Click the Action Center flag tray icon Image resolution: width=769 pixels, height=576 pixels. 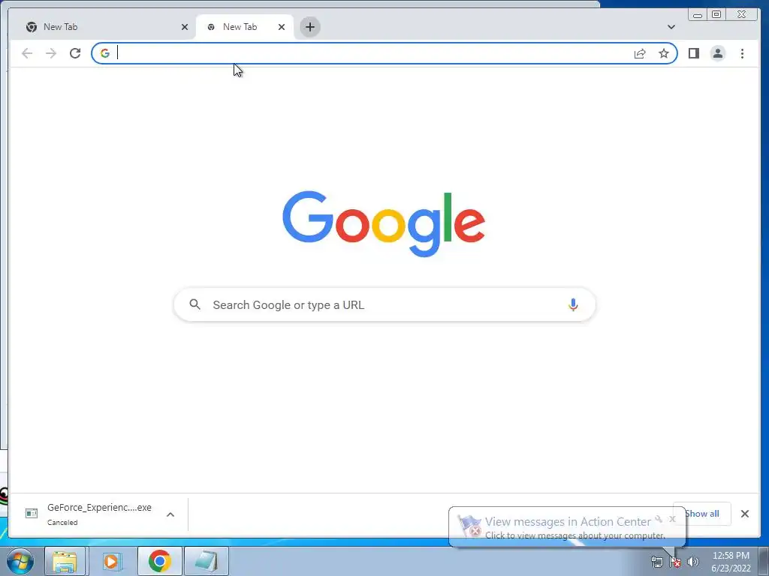tap(675, 561)
